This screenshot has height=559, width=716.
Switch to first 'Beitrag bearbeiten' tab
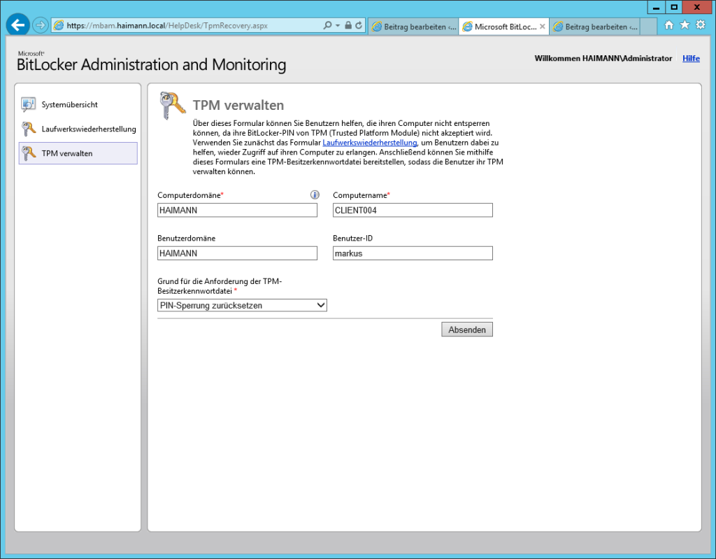(413, 27)
